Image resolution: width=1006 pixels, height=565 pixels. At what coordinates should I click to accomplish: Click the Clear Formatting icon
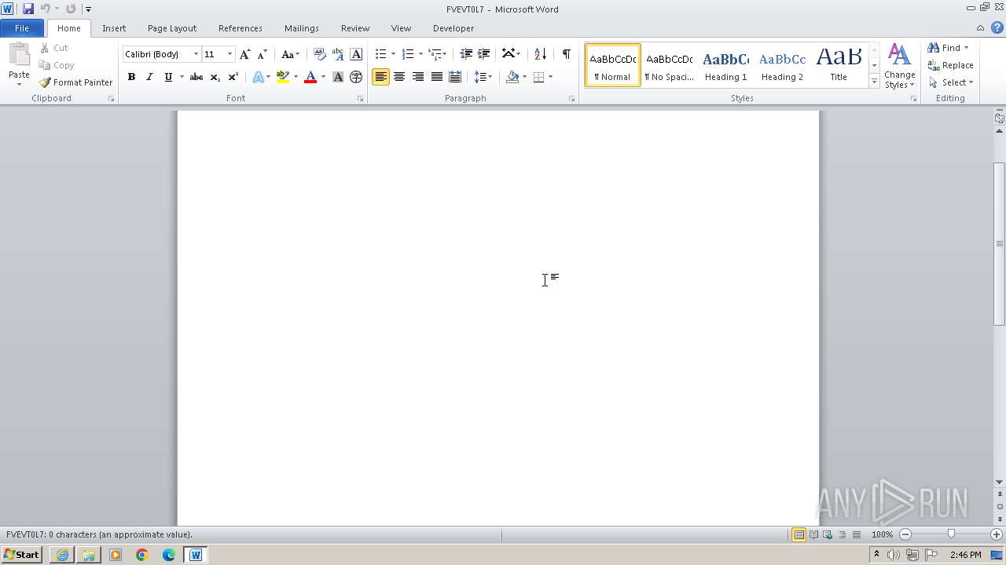click(319, 54)
